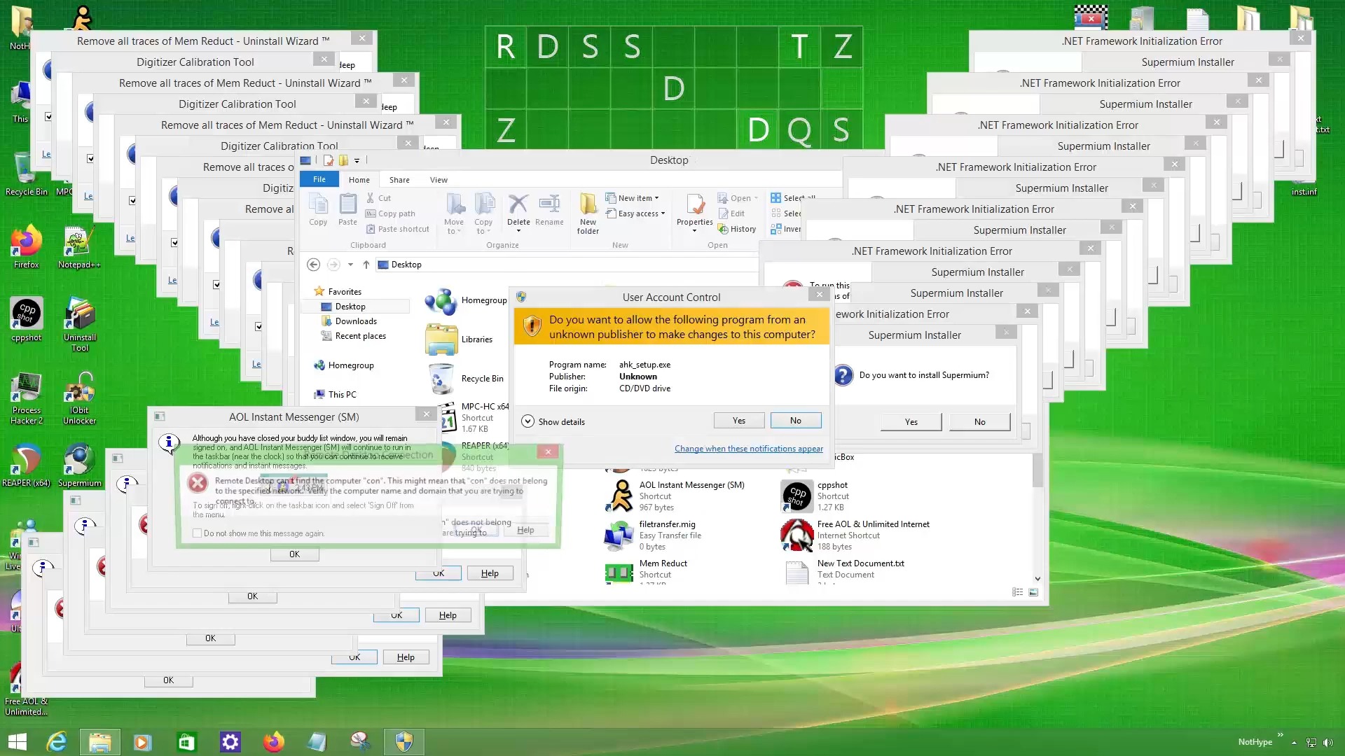1345x756 pixels.
Task: Open the Delete dropdown arrow in ribbon
Action: pos(518,231)
